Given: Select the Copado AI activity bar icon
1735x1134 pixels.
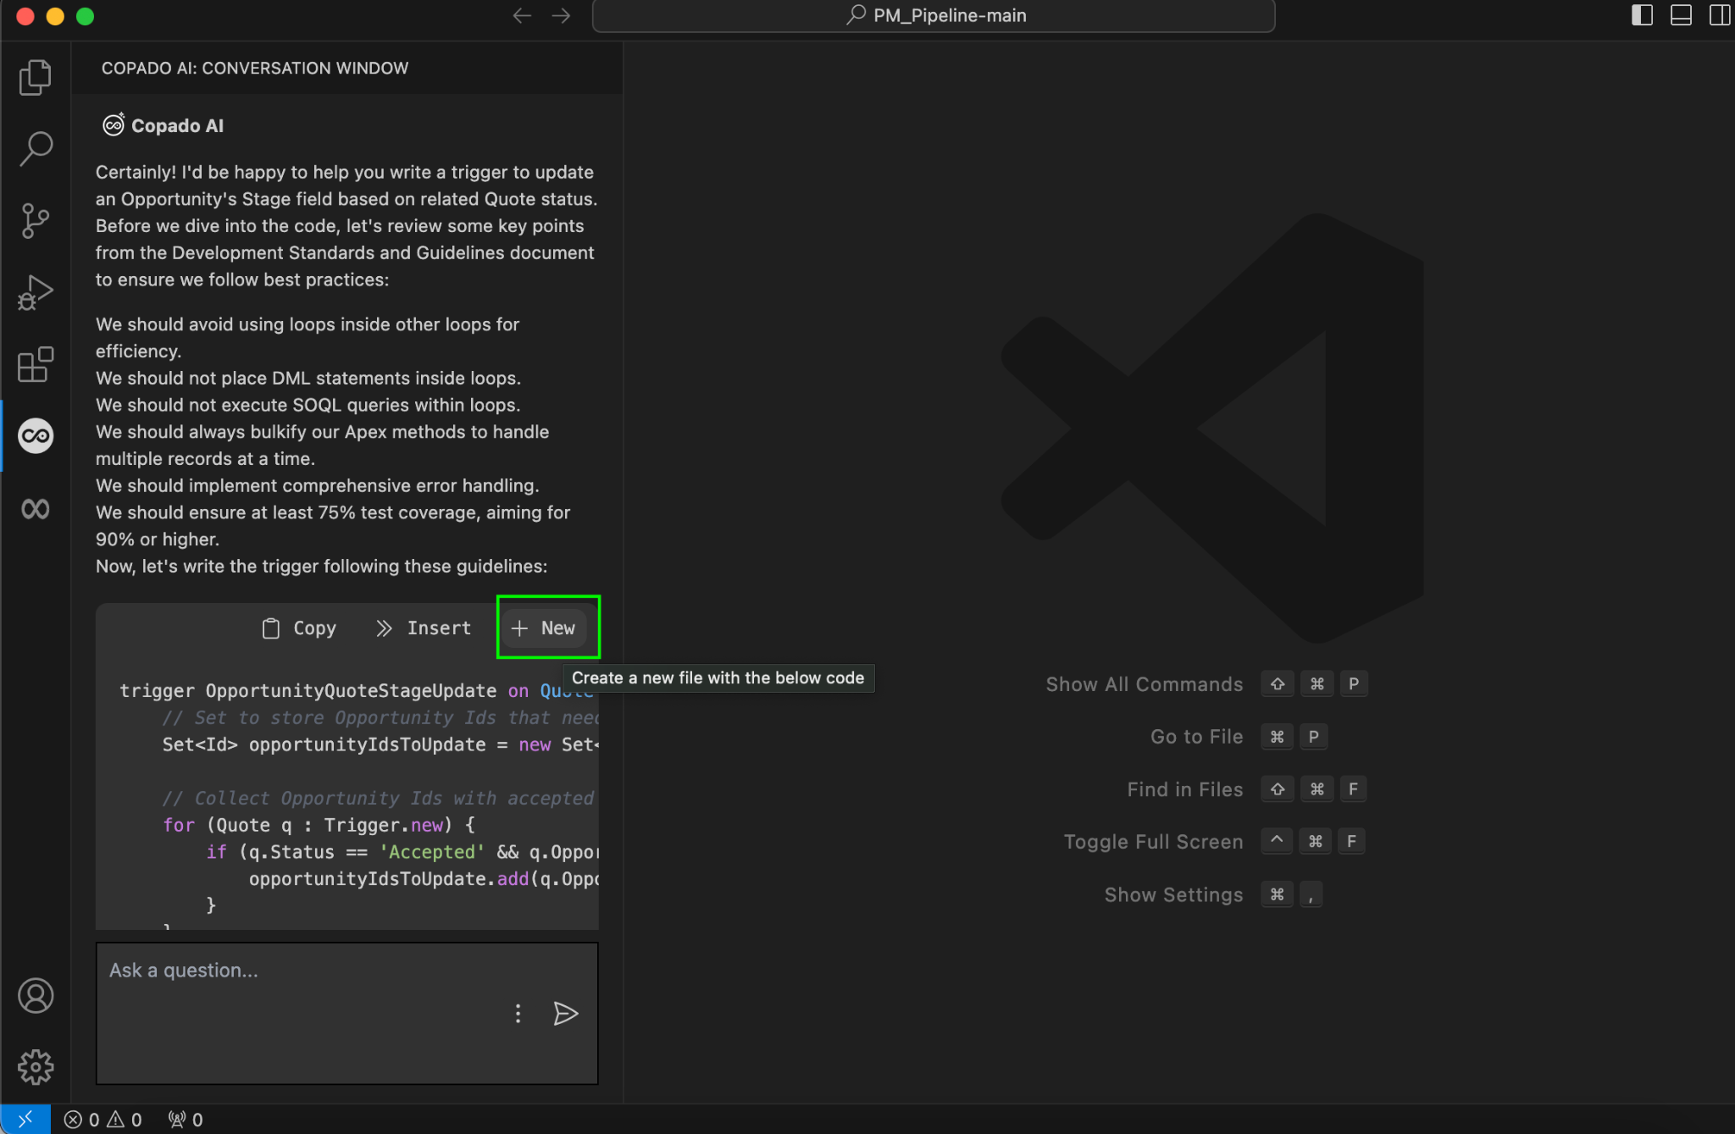Looking at the screenshot, I should click(x=35, y=436).
